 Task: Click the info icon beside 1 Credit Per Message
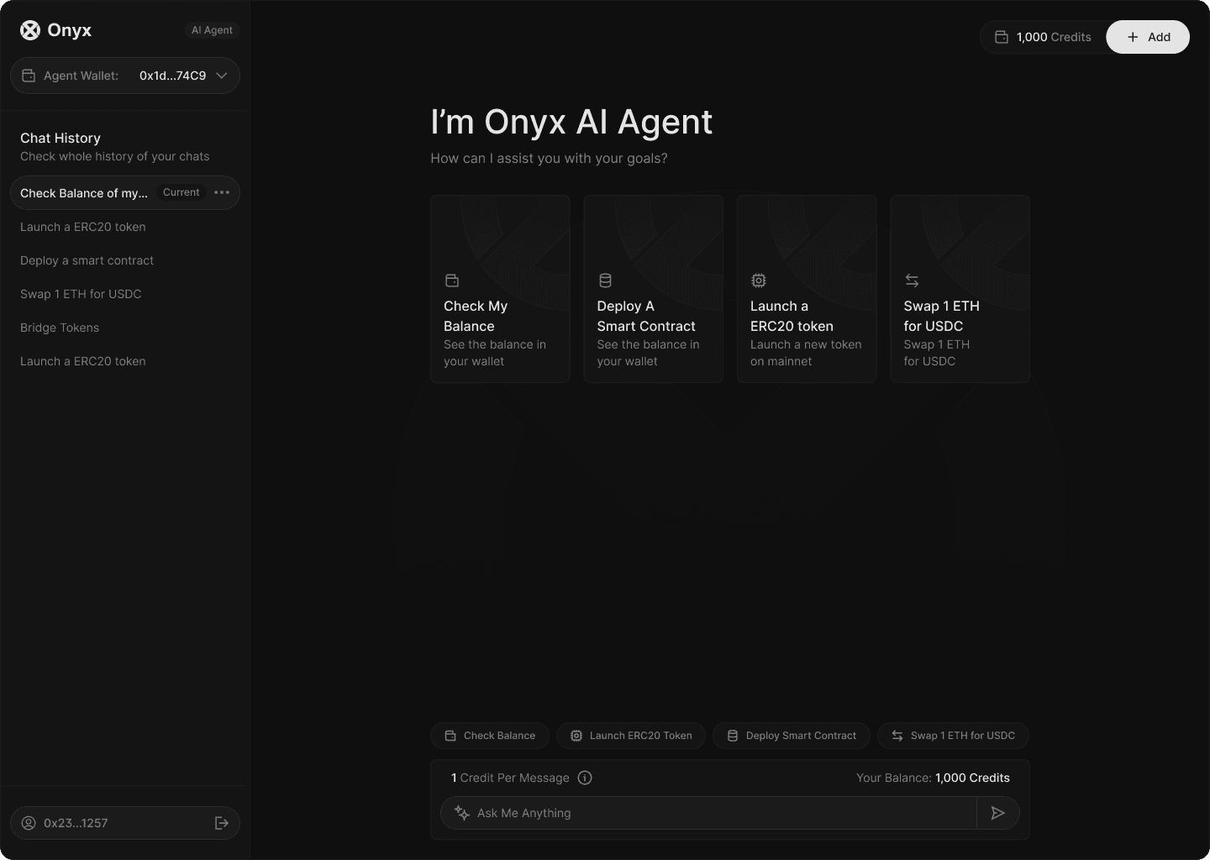pyautogui.click(x=585, y=778)
